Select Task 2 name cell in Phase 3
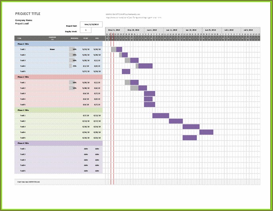The image size is (273, 211). coord(23,121)
